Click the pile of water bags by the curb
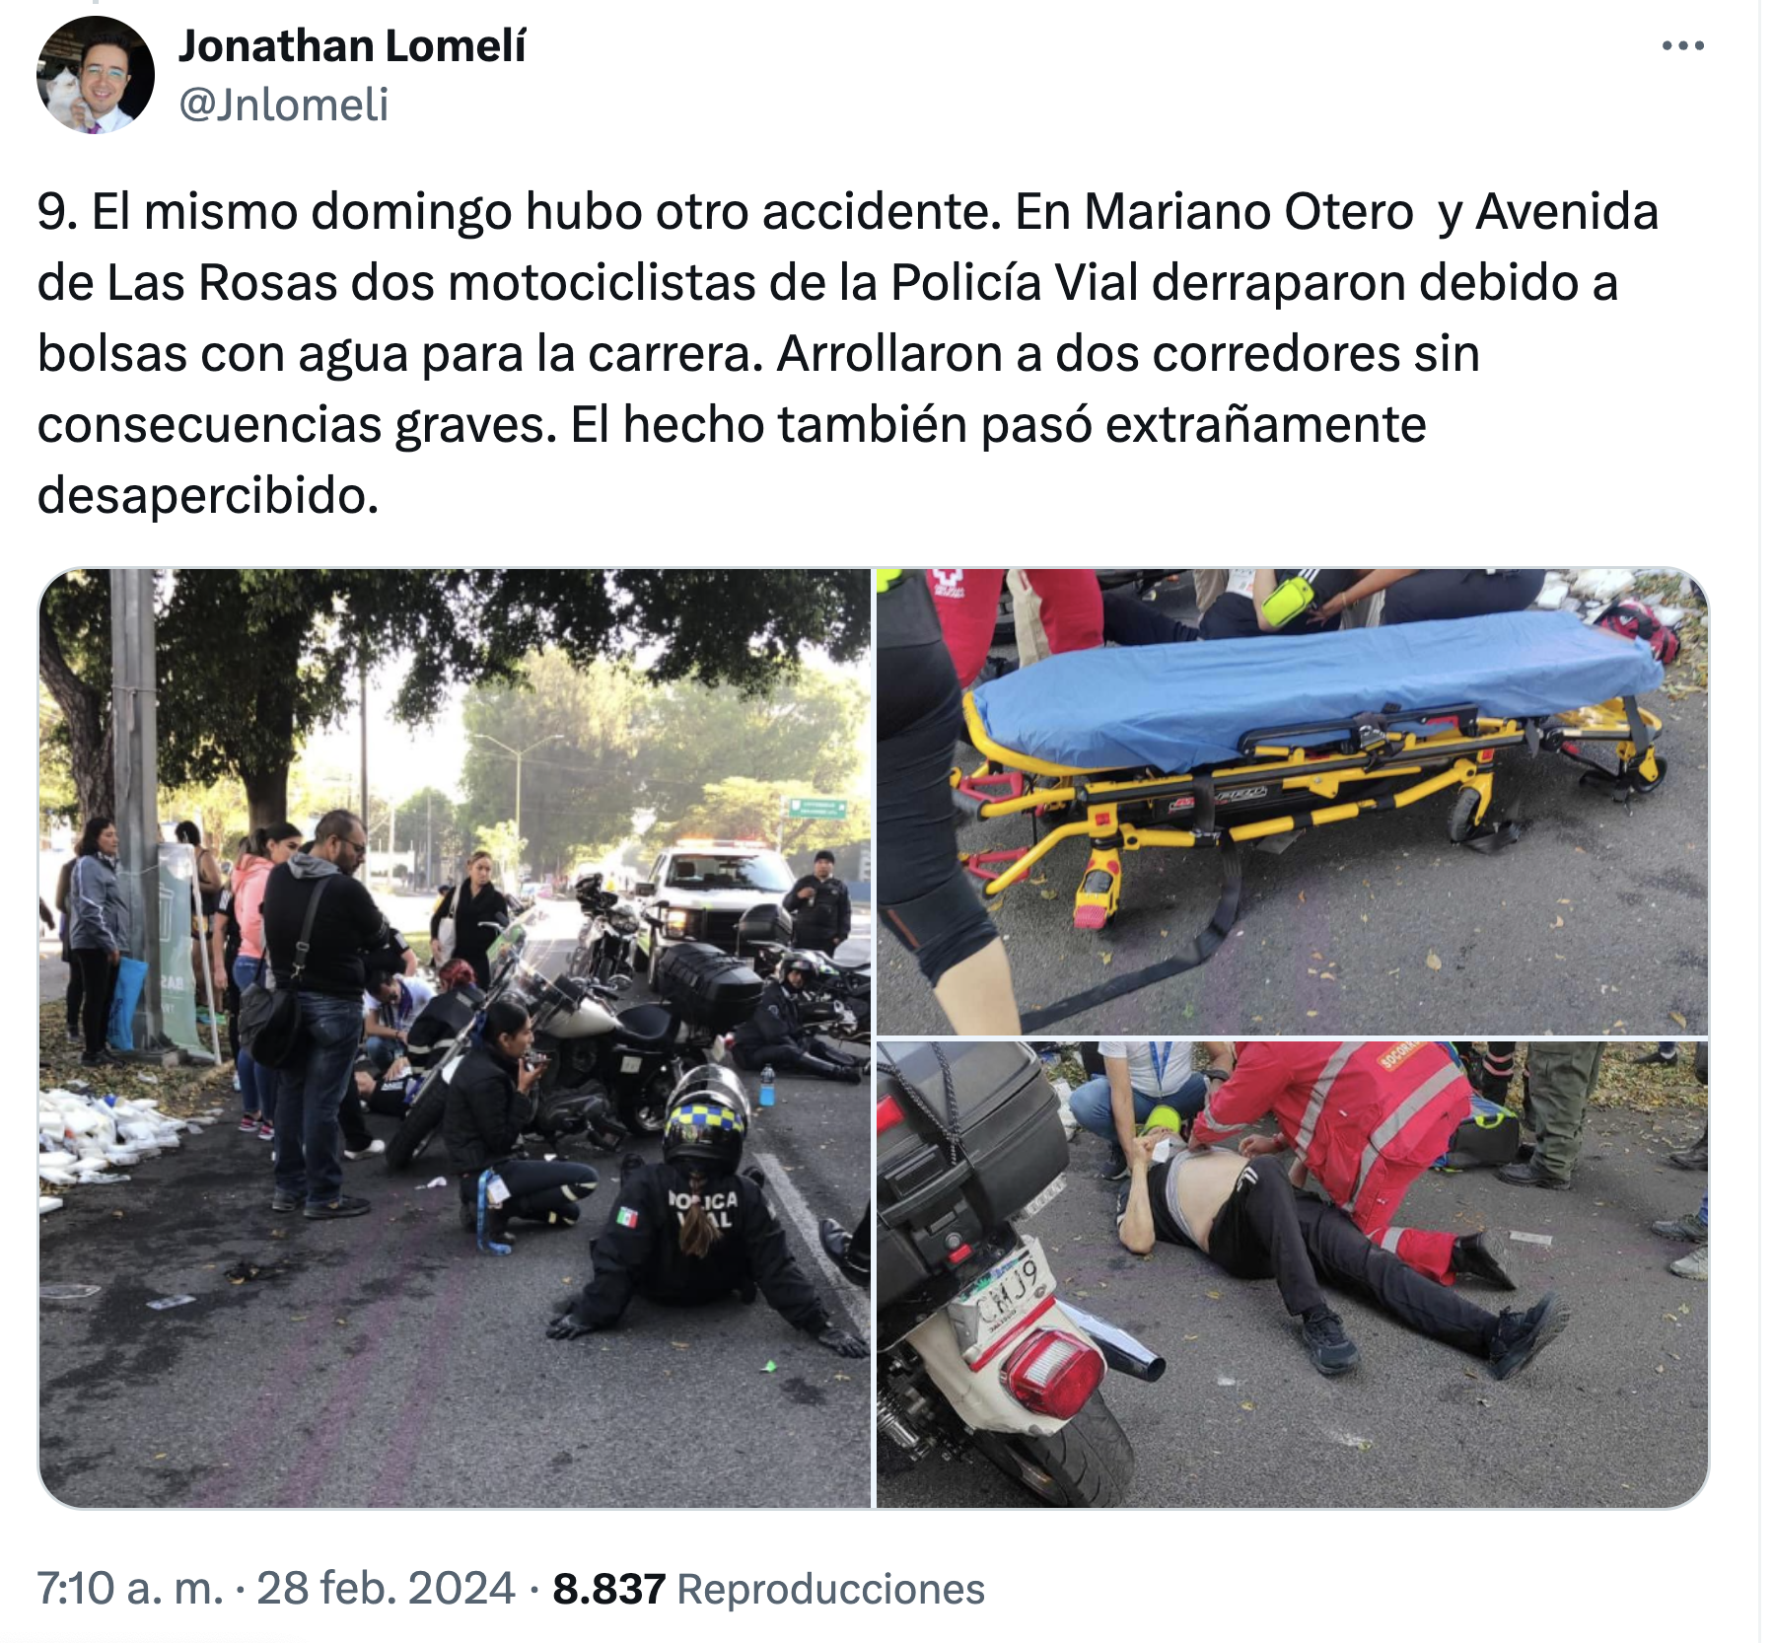 (x=113, y=1134)
